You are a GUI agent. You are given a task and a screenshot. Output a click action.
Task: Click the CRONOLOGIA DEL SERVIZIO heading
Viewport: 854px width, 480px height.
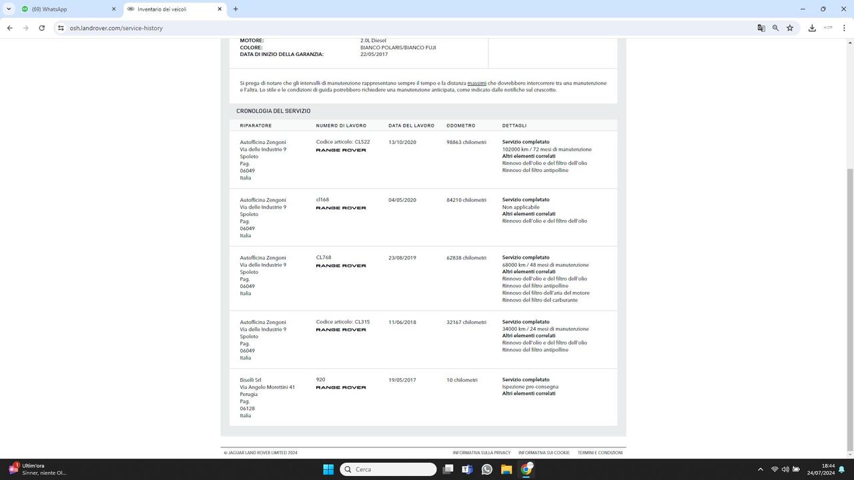pos(274,111)
